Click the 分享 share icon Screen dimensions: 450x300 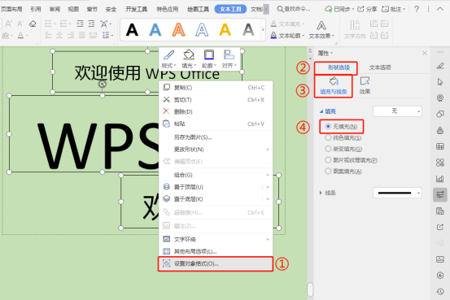367,9
